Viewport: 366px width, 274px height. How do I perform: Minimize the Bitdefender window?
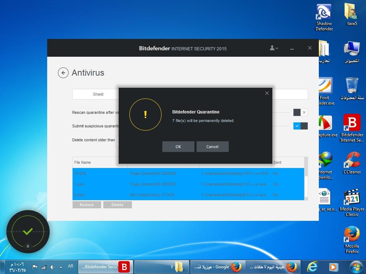coord(292,49)
